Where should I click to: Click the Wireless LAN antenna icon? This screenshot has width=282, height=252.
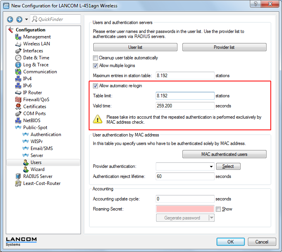[x=18, y=44]
